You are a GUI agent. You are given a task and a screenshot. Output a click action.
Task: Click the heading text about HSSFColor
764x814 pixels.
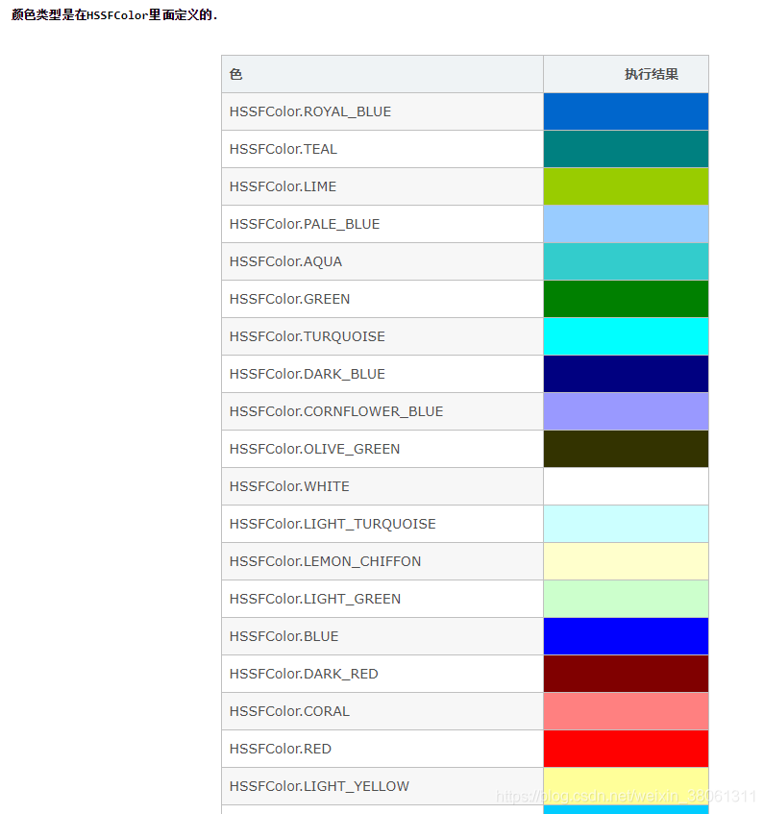coord(114,15)
